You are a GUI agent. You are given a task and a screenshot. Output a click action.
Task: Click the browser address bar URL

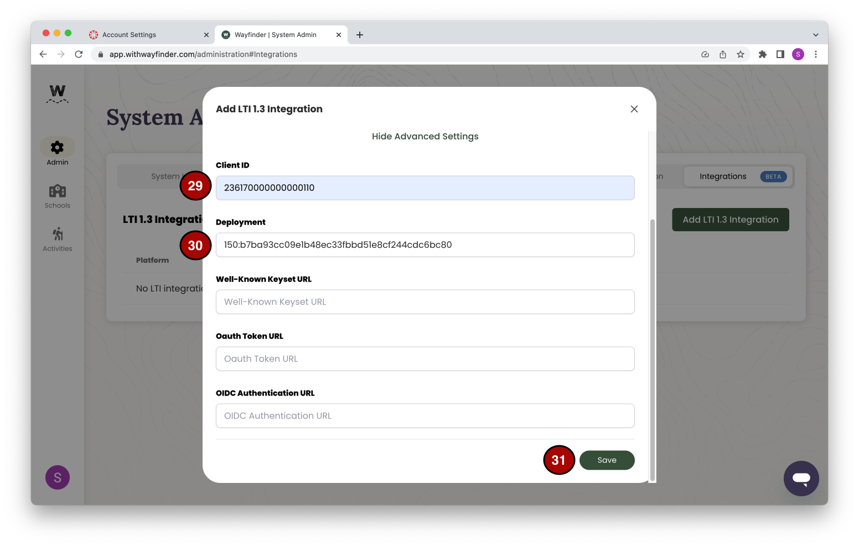203,54
